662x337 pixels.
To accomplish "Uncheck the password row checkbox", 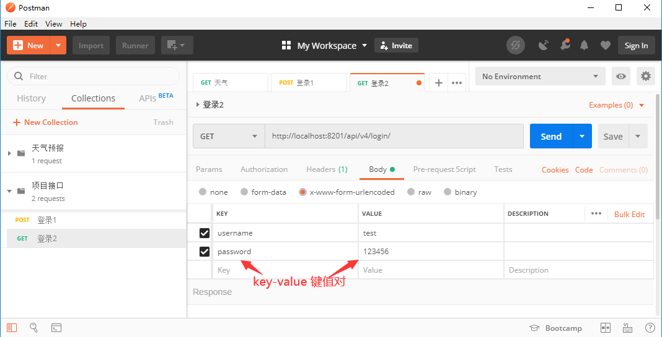I will tap(205, 252).
